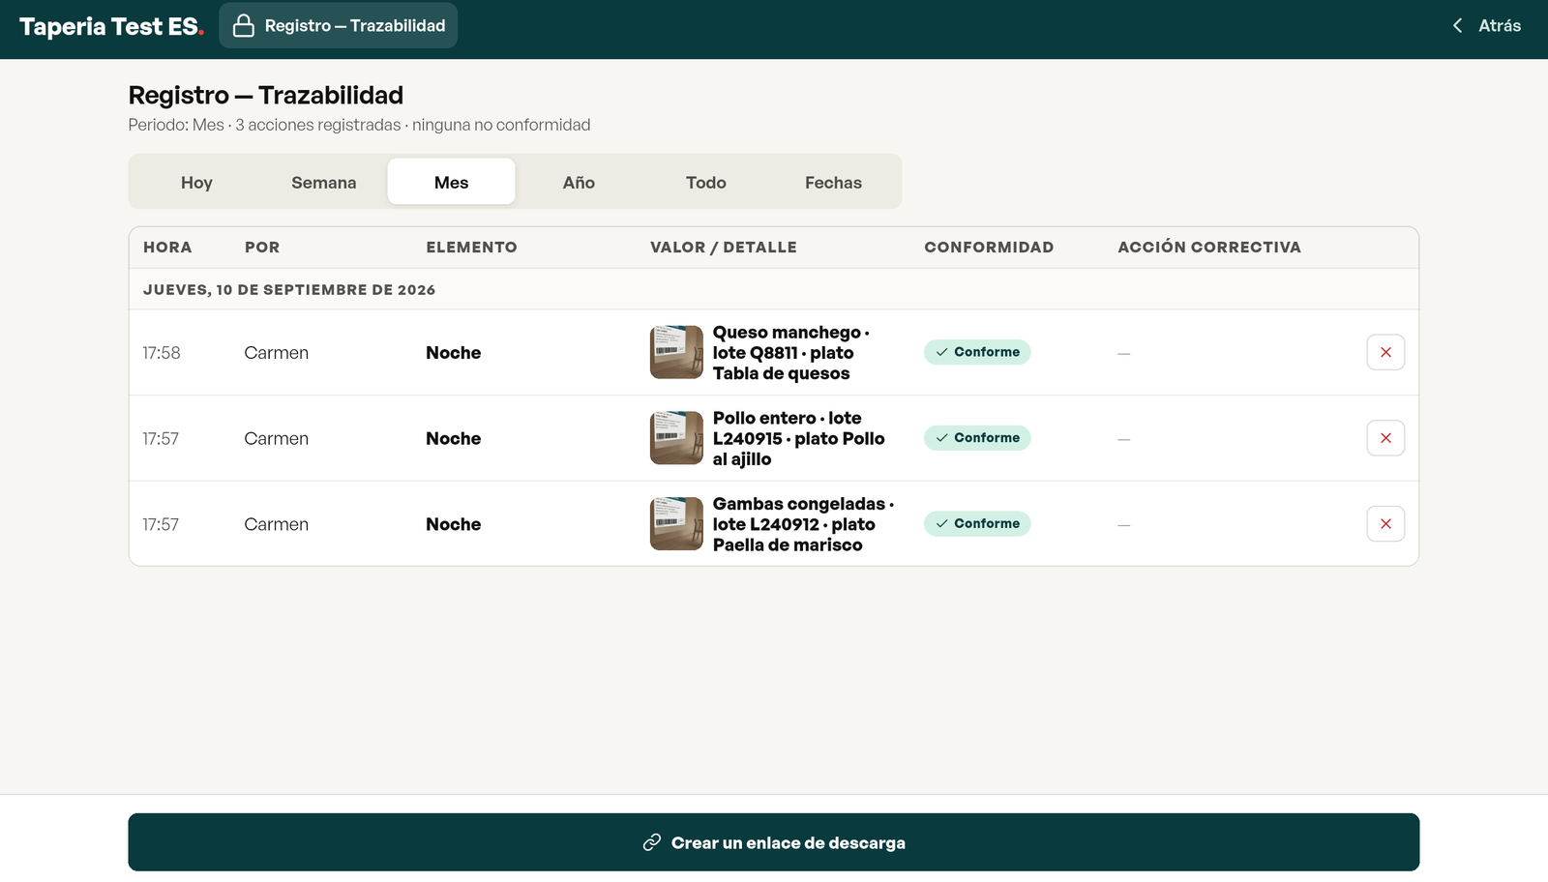Click the link icon on download button
The height and width of the screenshot is (882, 1548).
coord(652,842)
